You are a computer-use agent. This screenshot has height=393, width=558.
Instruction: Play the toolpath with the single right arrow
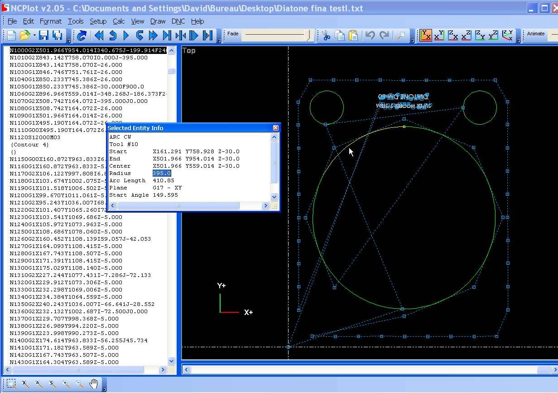tap(126, 35)
